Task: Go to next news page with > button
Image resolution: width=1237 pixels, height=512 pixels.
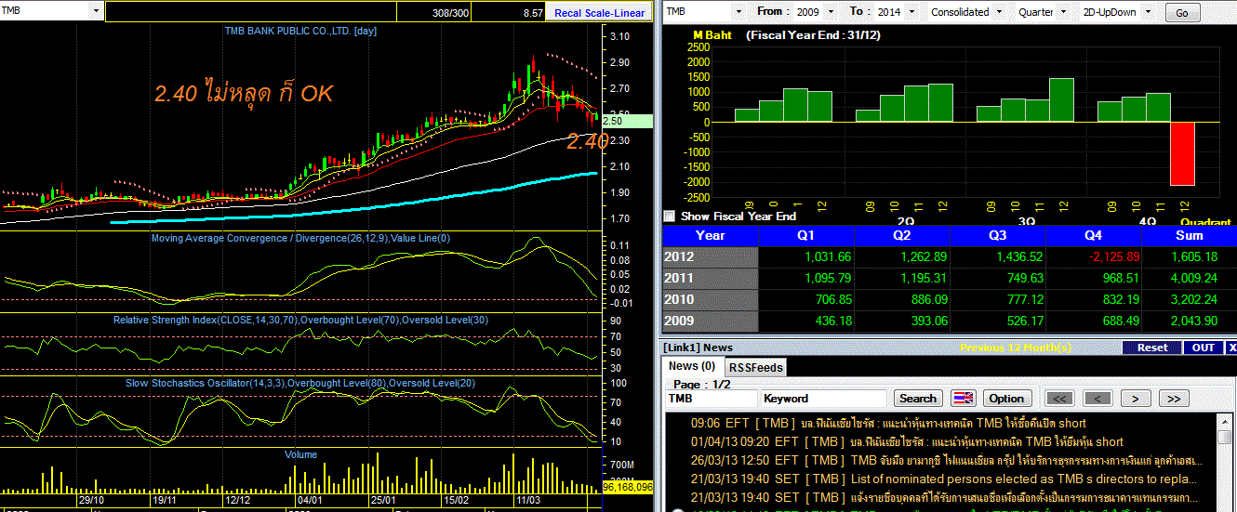Action: click(x=1136, y=399)
